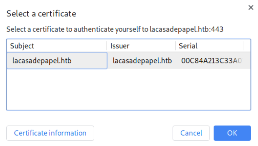The image size is (258, 146).
Task: Click the "Select a certificate" dialog title
Action: point(41,14)
